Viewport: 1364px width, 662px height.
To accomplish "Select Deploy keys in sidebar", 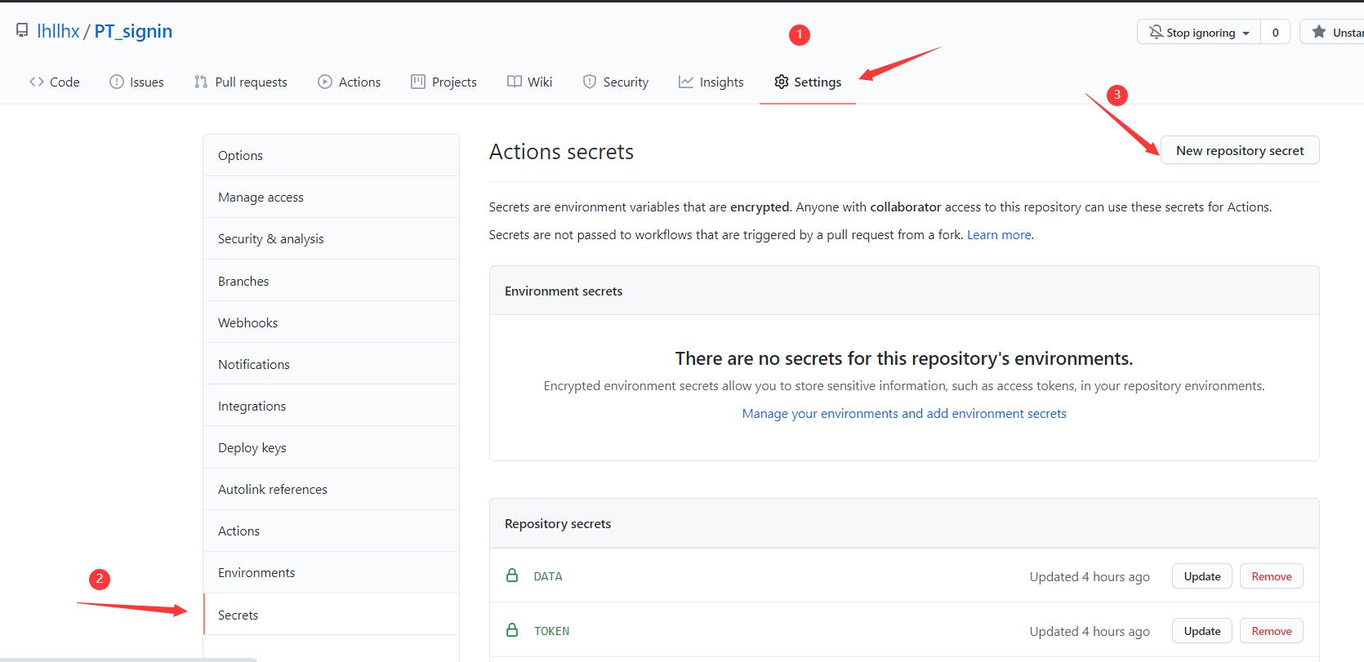I will pyautogui.click(x=331, y=447).
